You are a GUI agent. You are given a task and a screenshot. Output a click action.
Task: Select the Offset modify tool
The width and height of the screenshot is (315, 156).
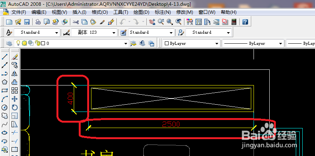click(x=15, y=82)
